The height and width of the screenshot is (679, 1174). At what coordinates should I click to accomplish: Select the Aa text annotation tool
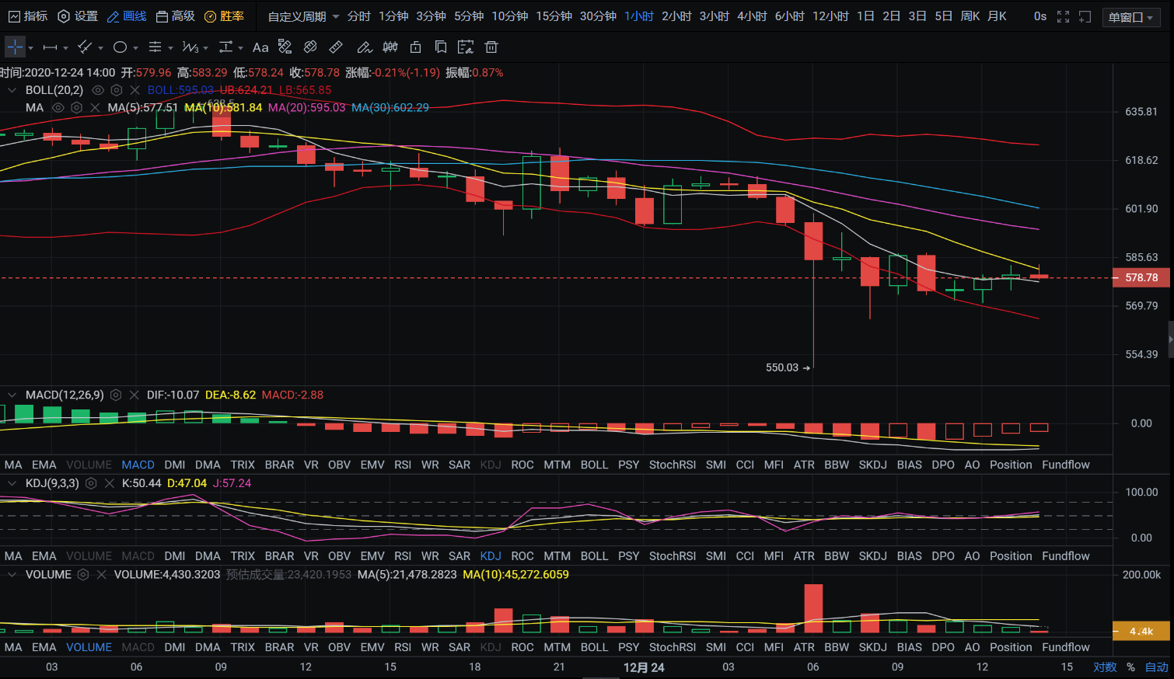coord(260,47)
